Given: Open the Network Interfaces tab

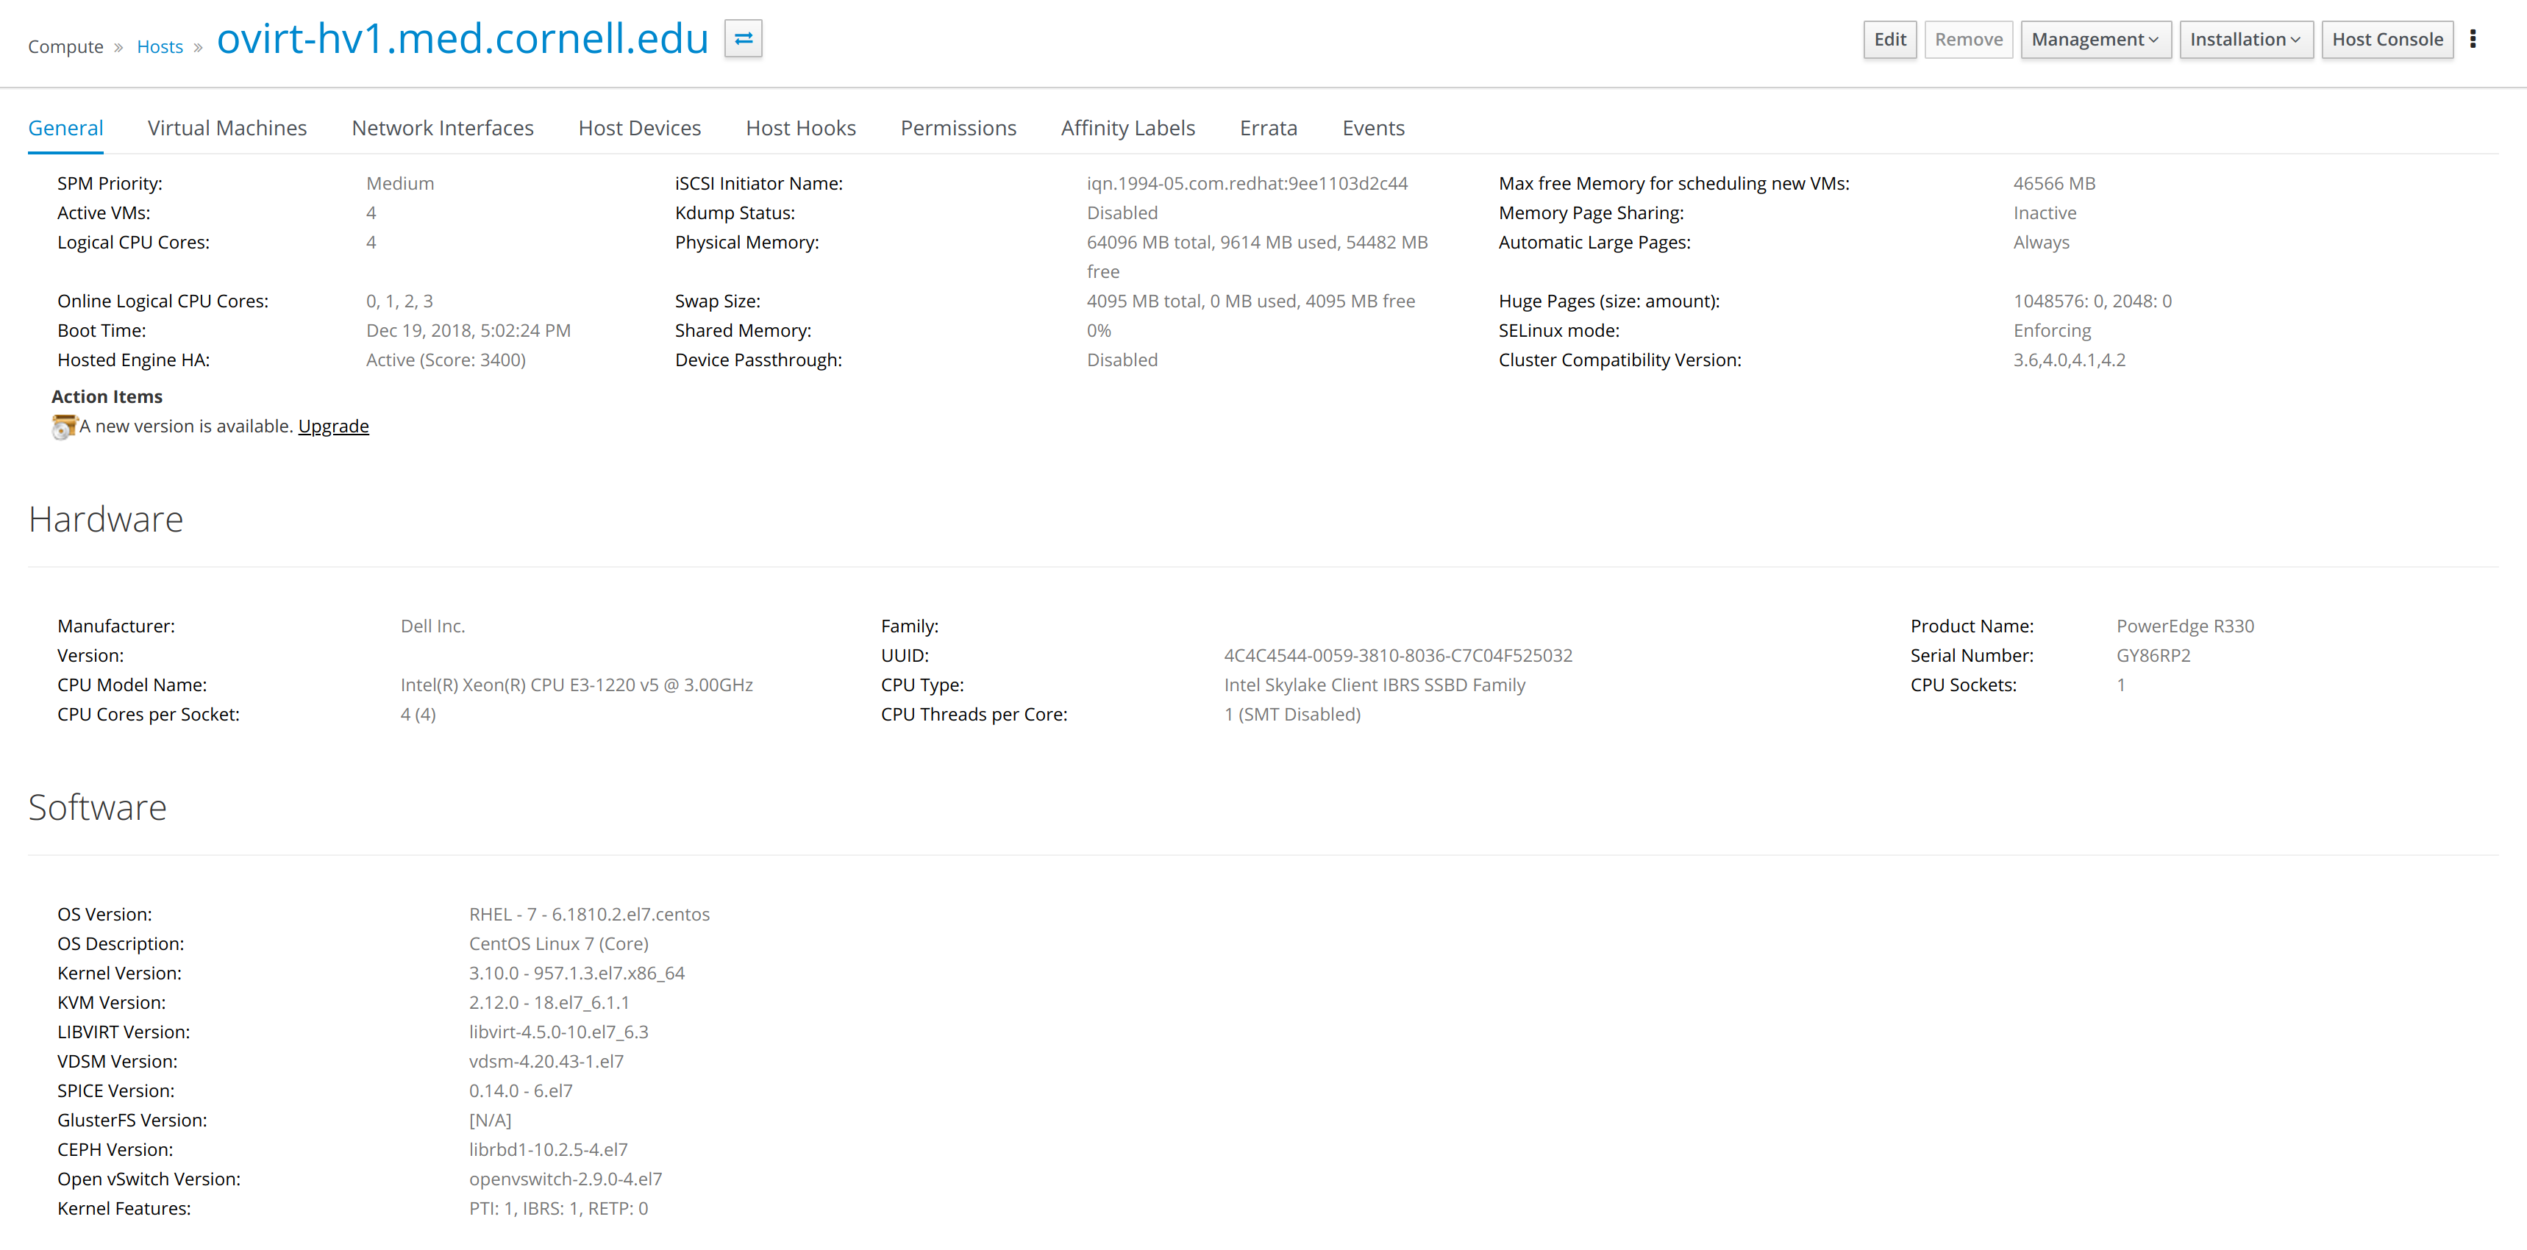Looking at the screenshot, I should [x=443, y=129].
